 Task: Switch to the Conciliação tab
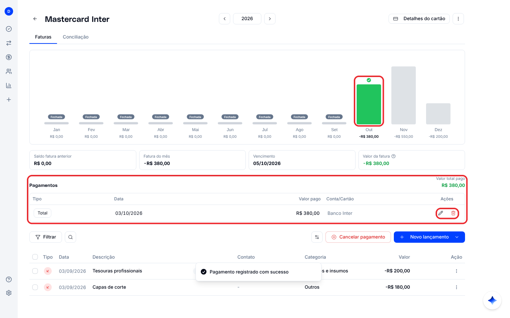[76, 37]
